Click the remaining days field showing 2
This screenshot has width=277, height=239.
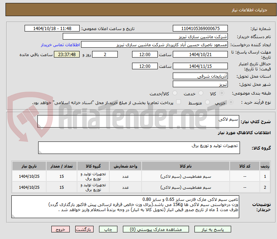105,54
